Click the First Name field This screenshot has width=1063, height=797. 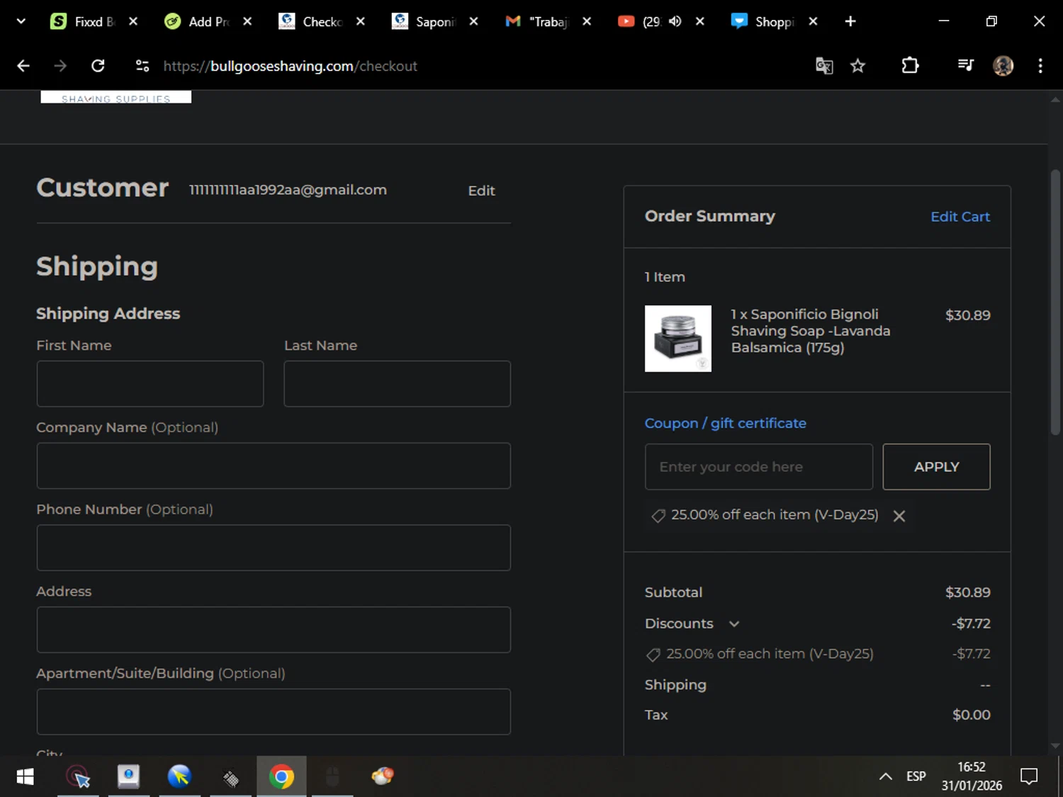tap(150, 384)
